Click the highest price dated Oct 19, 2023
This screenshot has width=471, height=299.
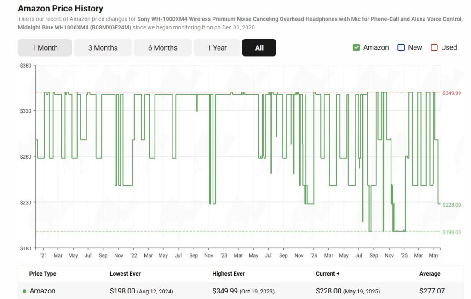click(x=243, y=291)
